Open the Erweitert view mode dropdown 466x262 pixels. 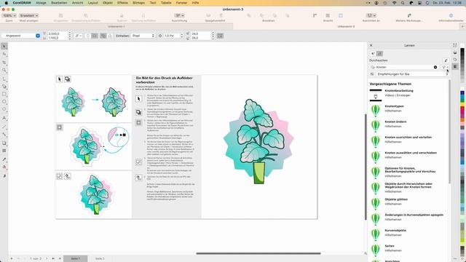coord(29,15)
